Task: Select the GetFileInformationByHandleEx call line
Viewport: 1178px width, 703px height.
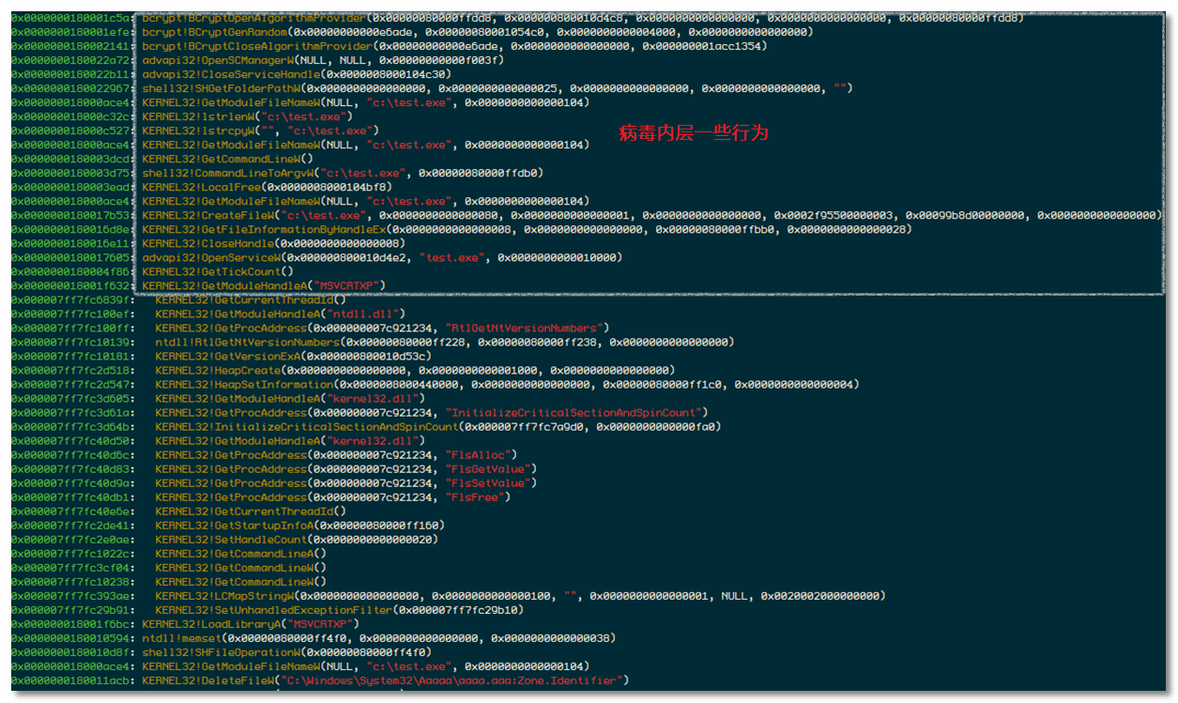Action: pyautogui.click(x=526, y=229)
